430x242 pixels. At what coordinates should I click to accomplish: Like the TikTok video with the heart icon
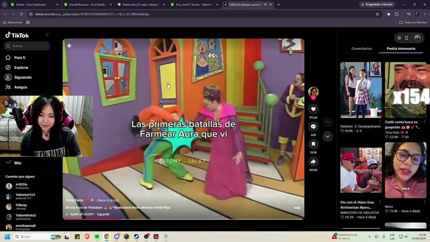(x=313, y=109)
